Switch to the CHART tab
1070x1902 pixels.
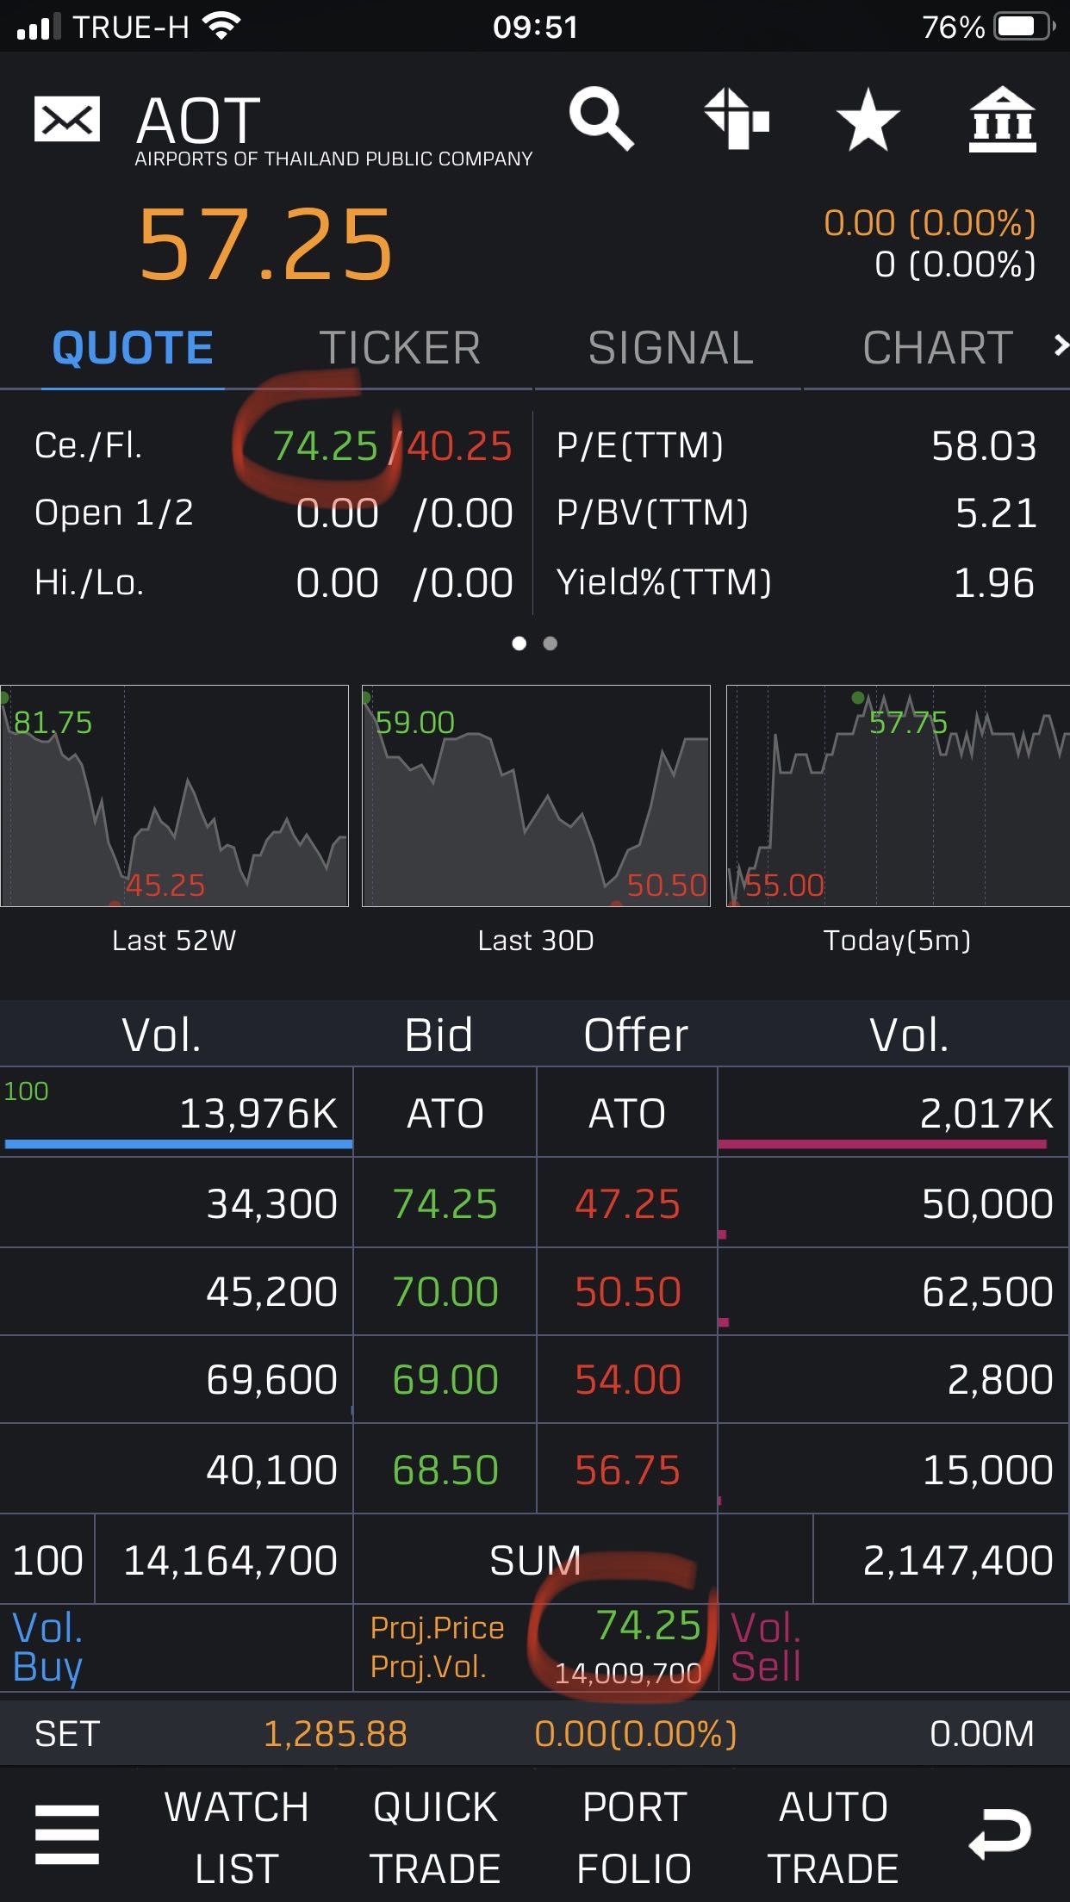pos(938,348)
